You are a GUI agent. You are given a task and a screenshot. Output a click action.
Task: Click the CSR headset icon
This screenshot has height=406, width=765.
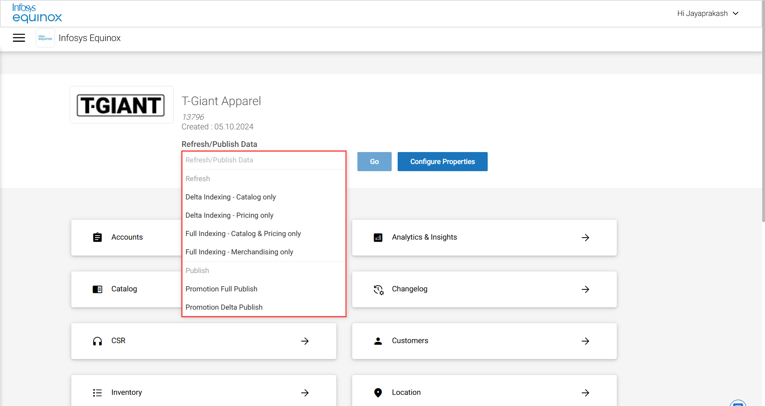97,341
